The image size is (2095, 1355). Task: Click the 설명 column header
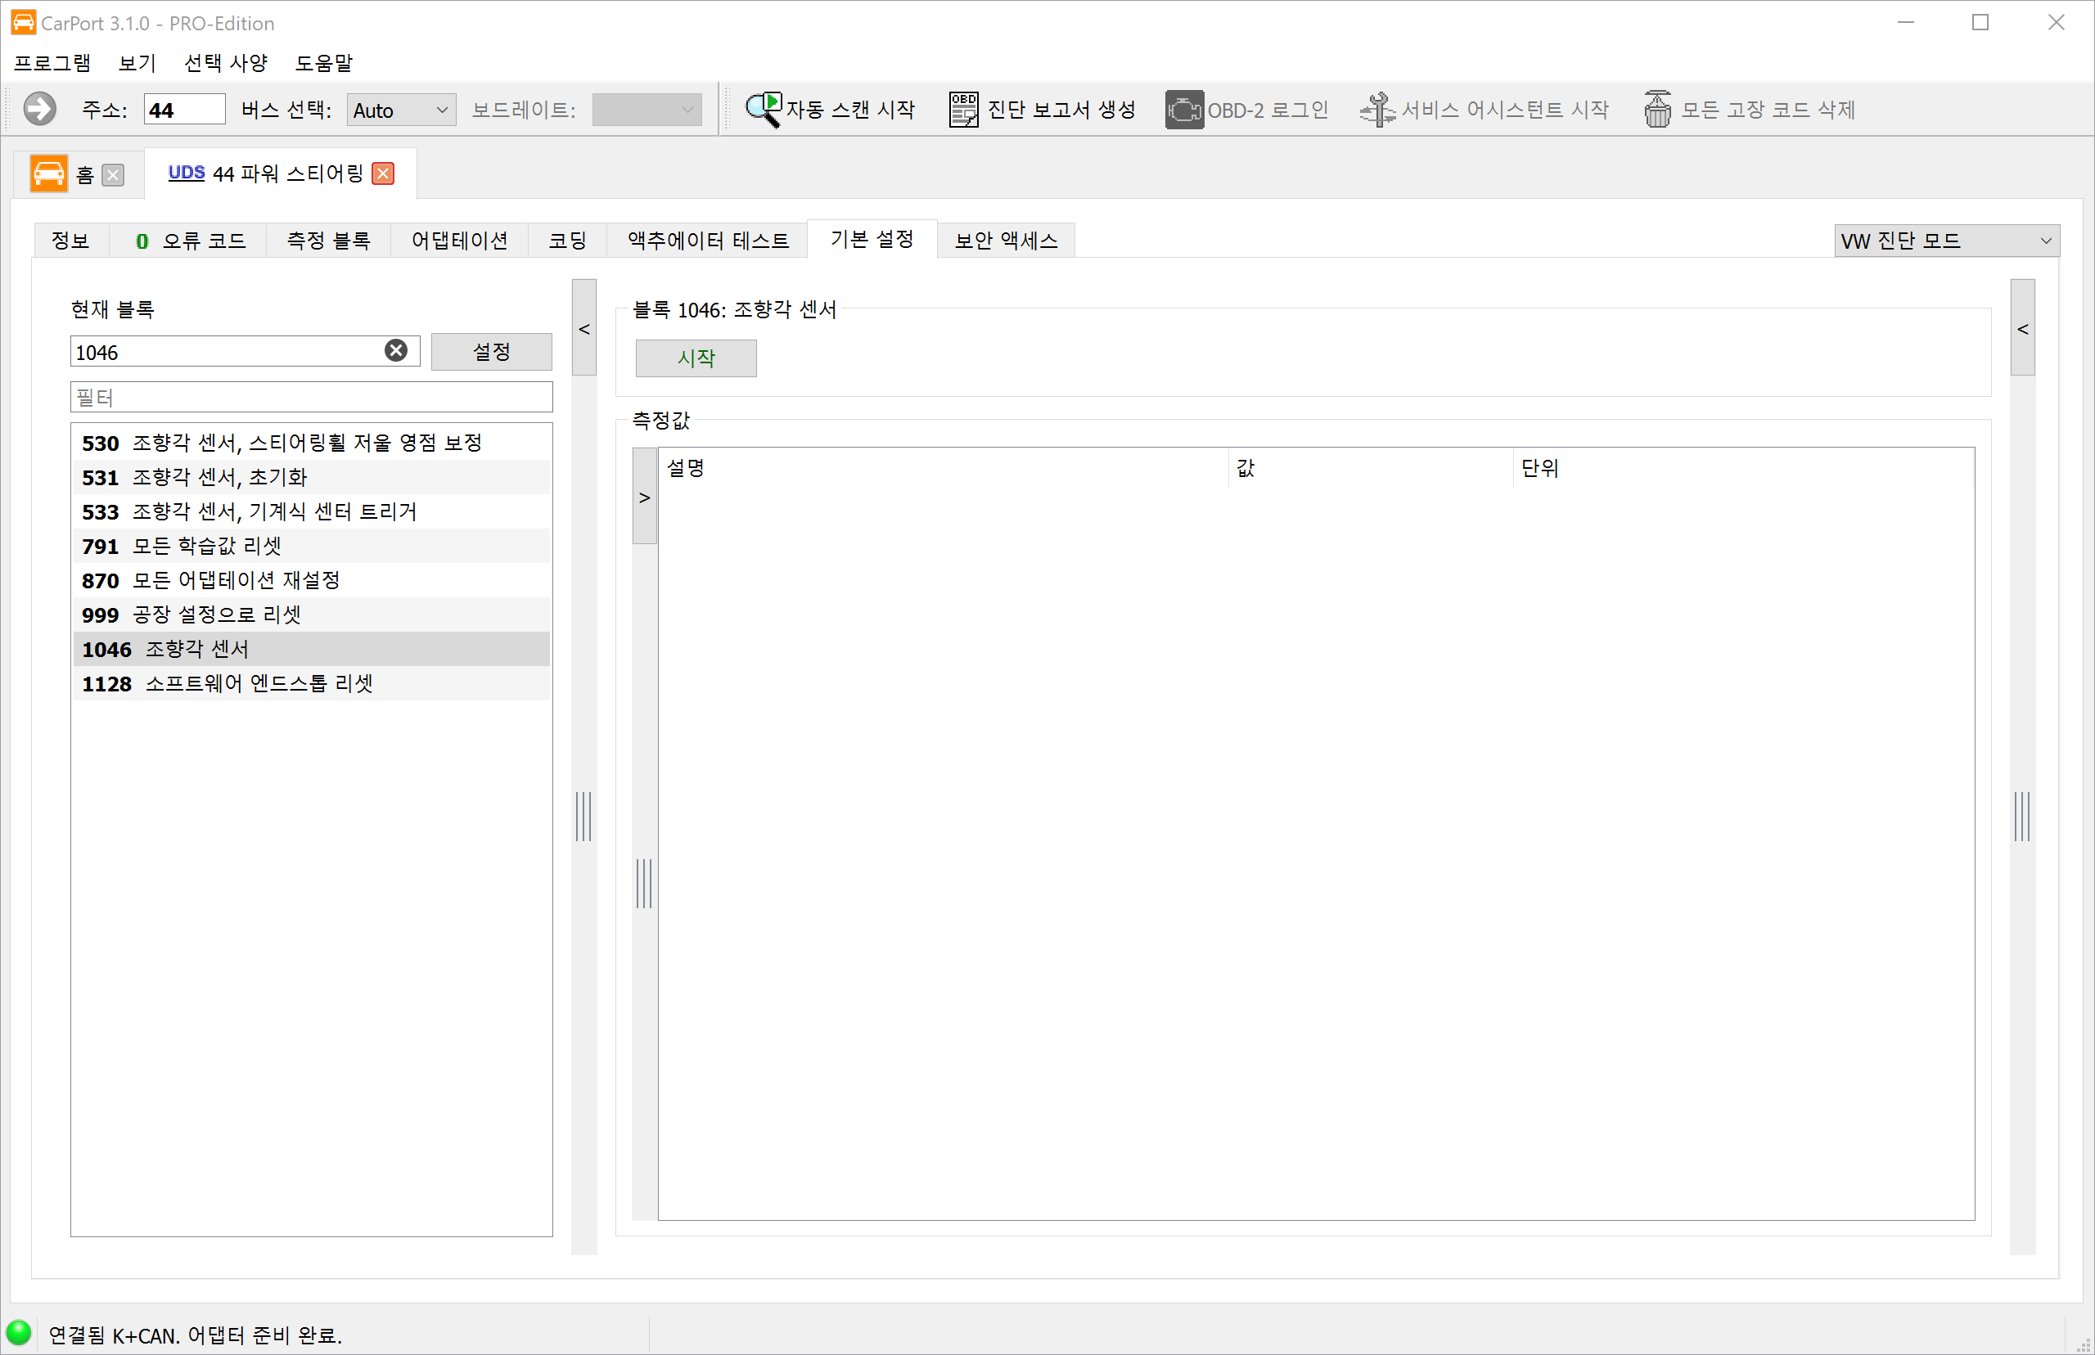click(x=944, y=468)
